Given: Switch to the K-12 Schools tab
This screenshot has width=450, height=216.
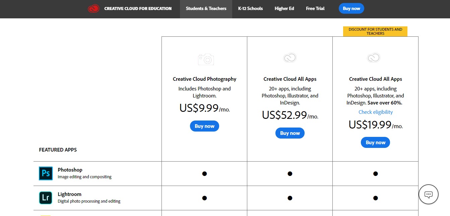Looking at the screenshot, I should coord(250,8).
